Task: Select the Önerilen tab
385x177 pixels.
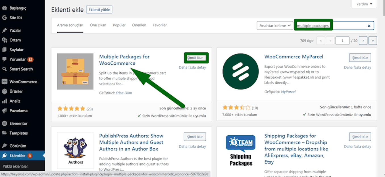Action: click(x=139, y=25)
